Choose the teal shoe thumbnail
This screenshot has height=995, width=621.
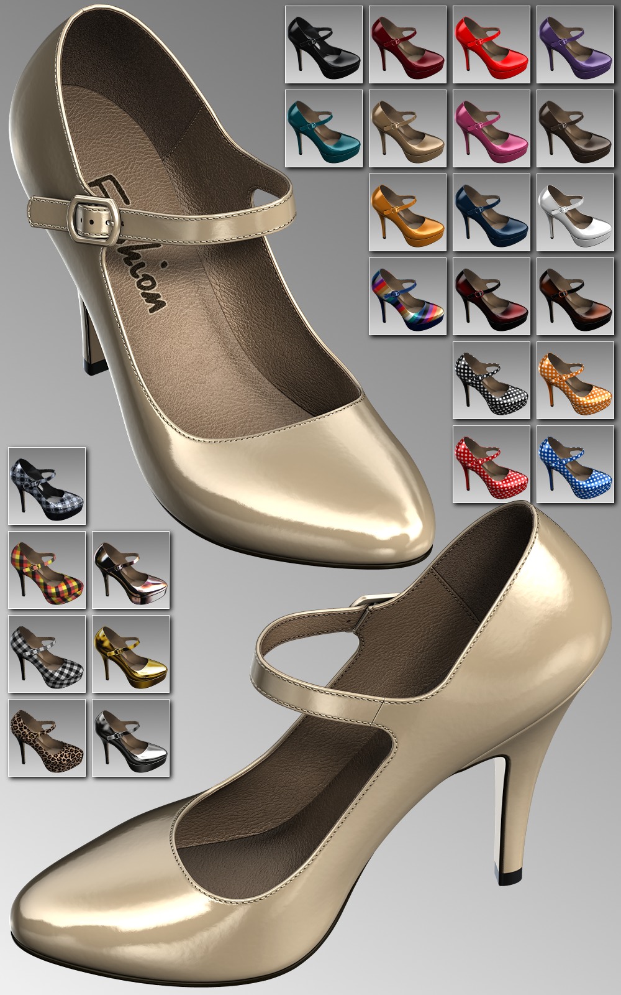(x=324, y=128)
